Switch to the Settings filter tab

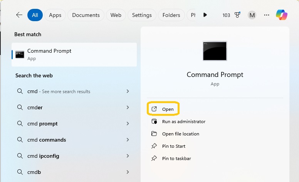[142, 15]
